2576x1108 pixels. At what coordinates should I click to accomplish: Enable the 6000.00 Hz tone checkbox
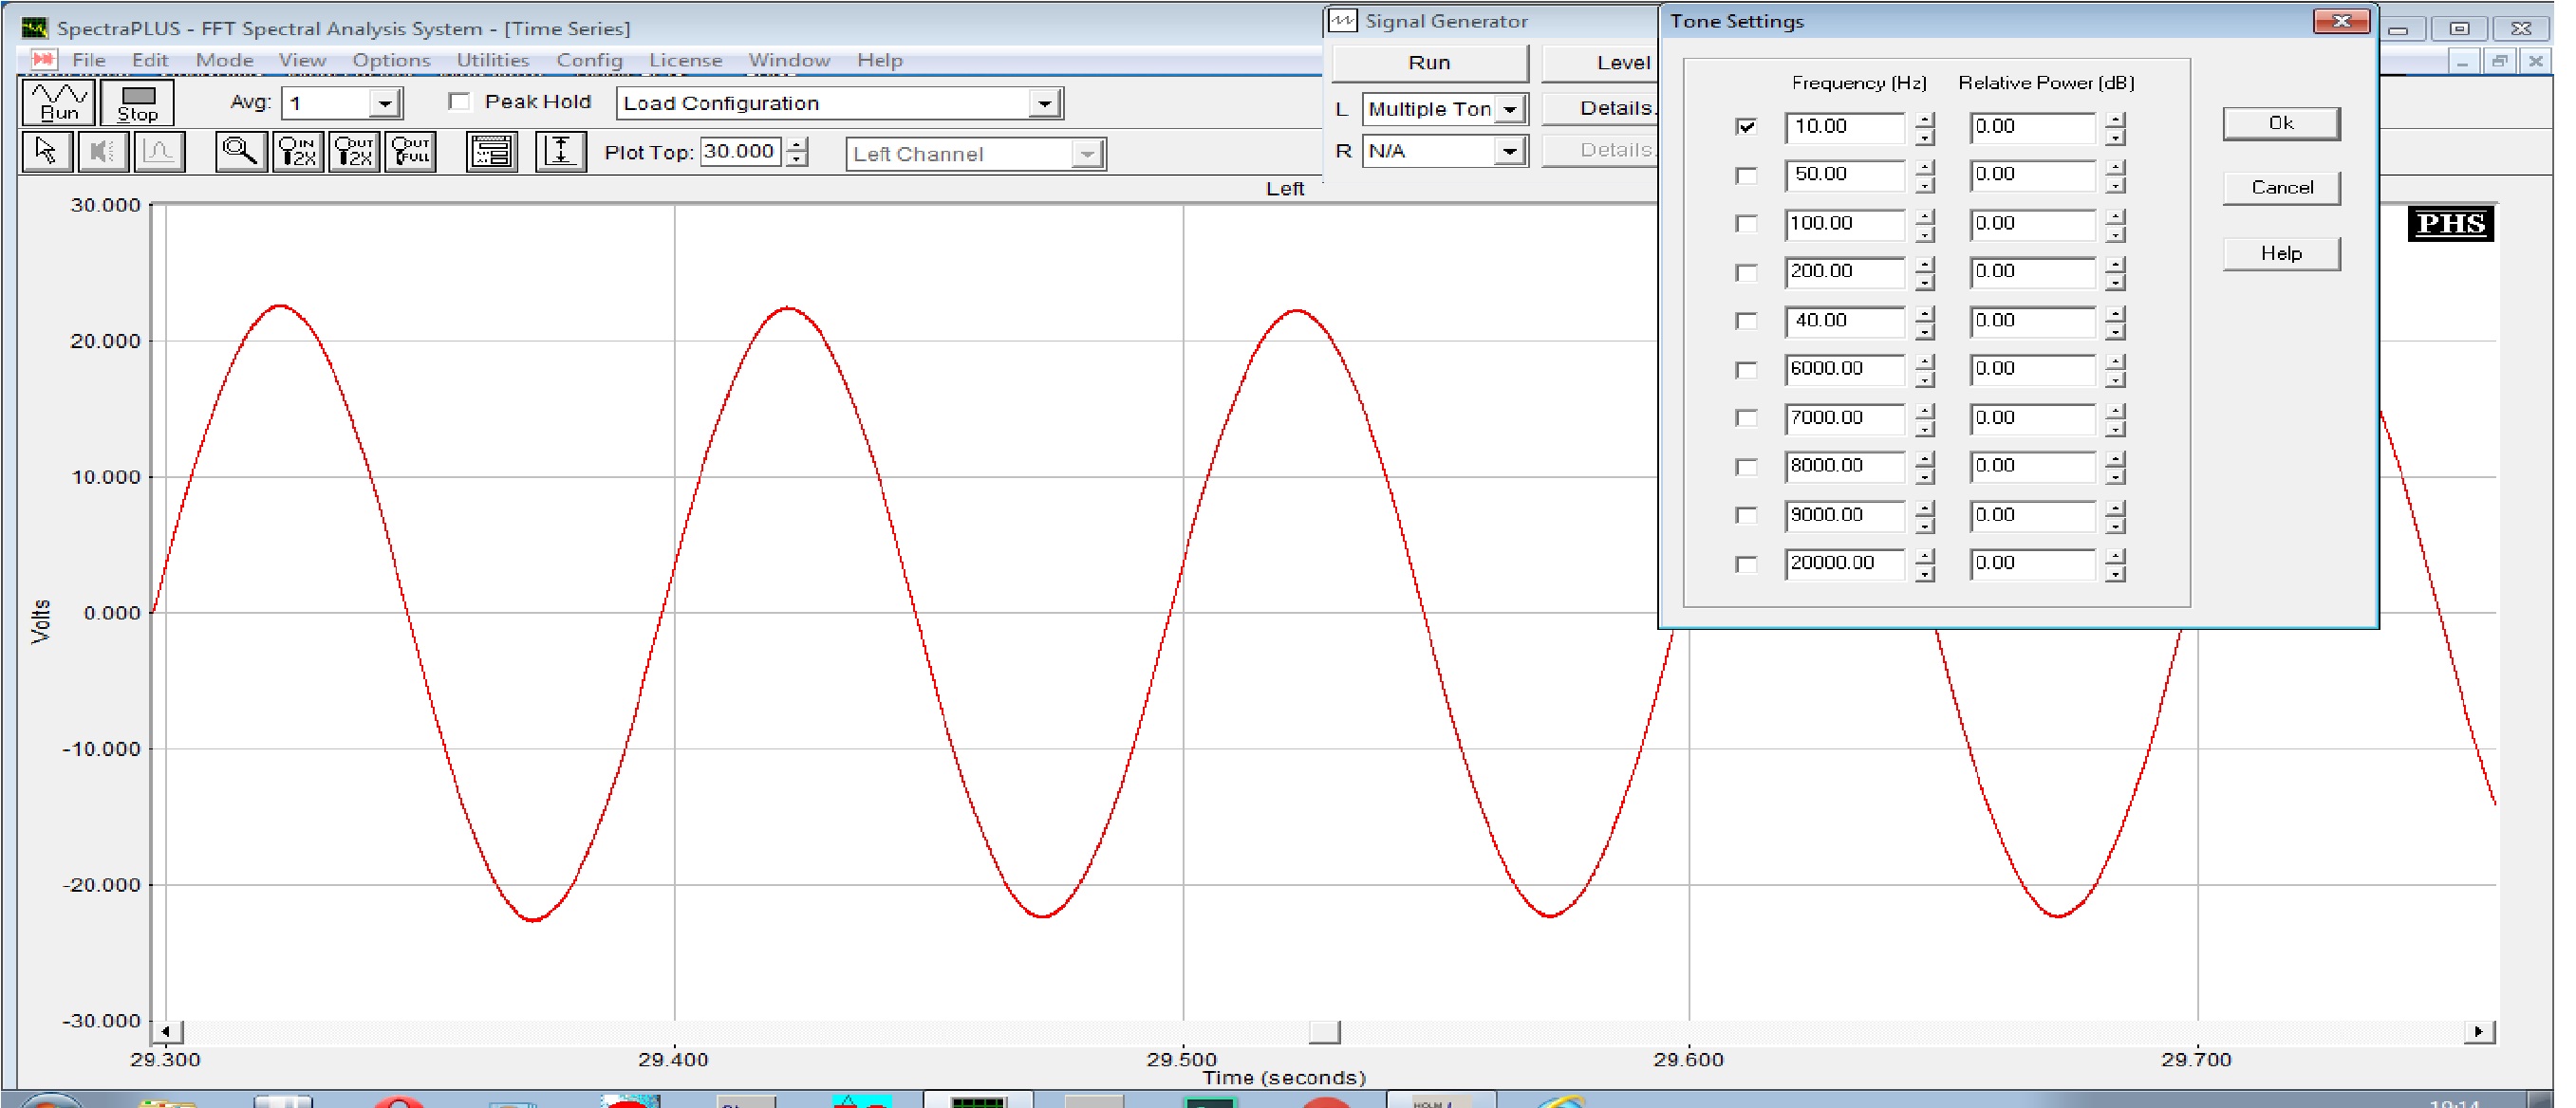[x=1746, y=370]
